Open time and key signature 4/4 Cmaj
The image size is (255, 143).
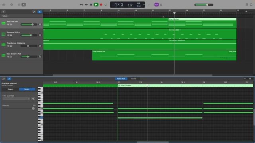pos(139,4)
